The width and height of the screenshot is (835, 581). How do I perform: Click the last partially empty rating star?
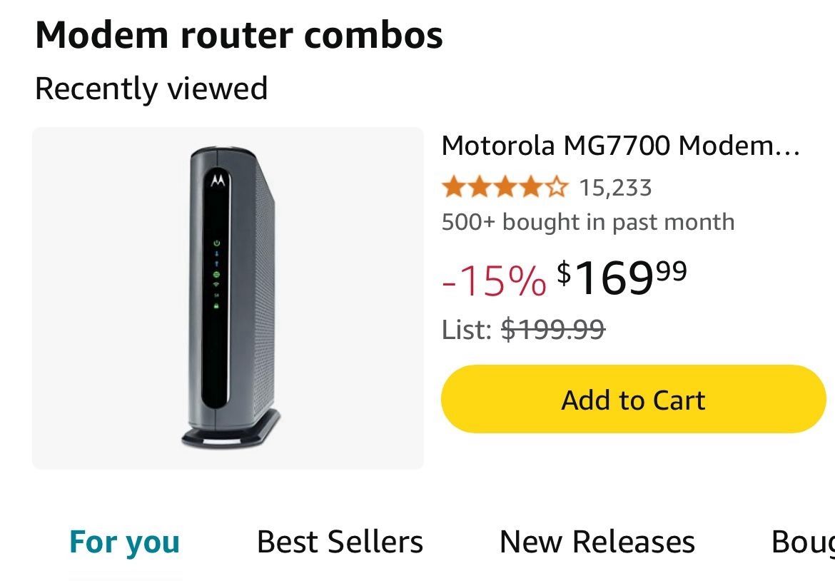pyautogui.click(x=557, y=188)
